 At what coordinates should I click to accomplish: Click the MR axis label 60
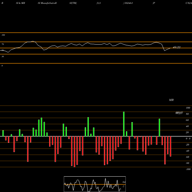click(187, 120)
